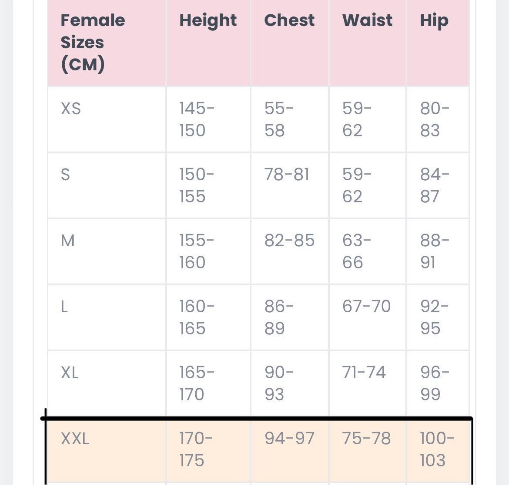Screen dimensions: 509x485
Task: Click the XL waist cell 71-74
Action: click(x=368, y=383)
